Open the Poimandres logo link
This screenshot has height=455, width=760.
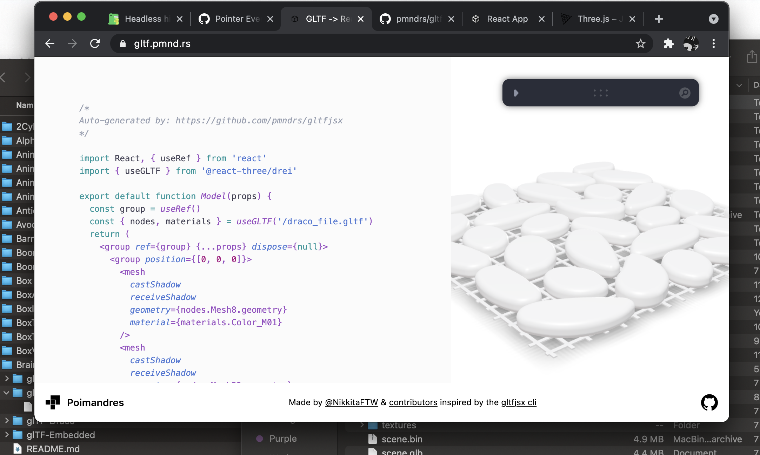pos(85,402)
